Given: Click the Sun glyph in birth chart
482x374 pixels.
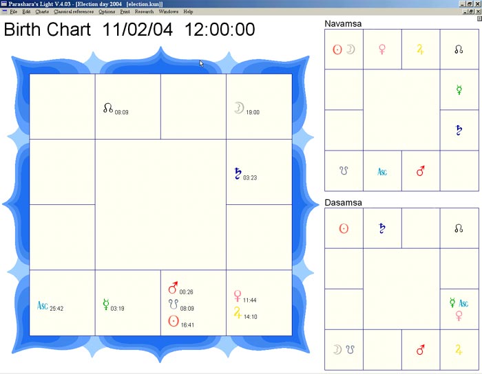Looking at the screenshot, I should (x=174, y=321).
